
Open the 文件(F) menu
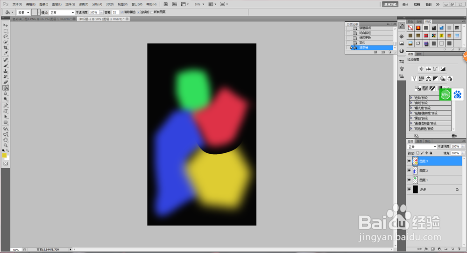(17, 4)
